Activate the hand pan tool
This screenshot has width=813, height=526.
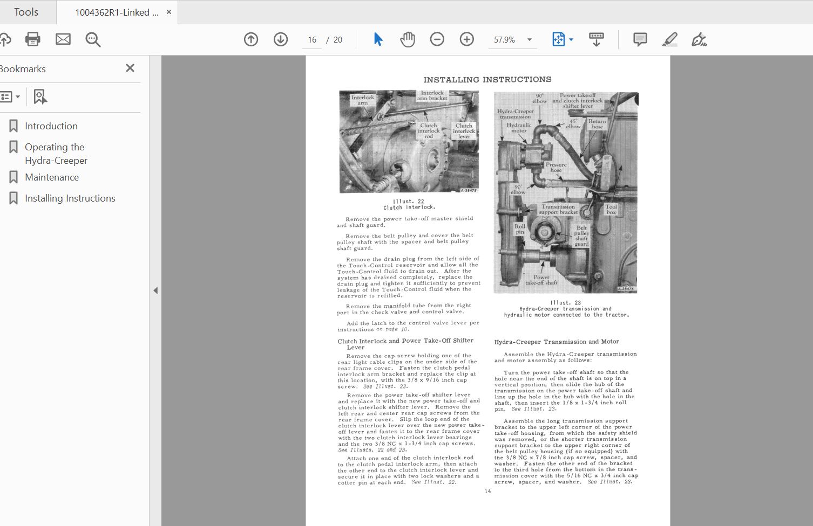coord(408,39)
